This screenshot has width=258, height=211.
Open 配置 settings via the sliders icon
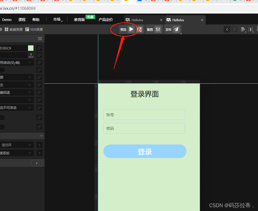(158, 29)
